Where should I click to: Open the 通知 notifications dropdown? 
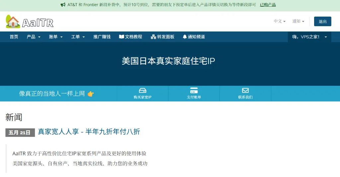pyautogui.click(x=298, y=21)
